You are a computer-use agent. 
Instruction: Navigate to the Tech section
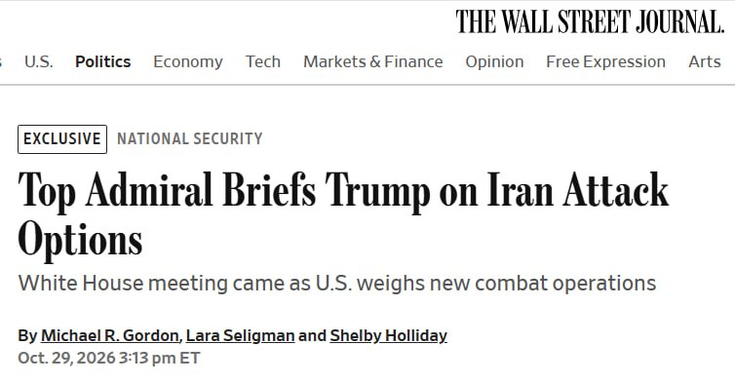263,61
